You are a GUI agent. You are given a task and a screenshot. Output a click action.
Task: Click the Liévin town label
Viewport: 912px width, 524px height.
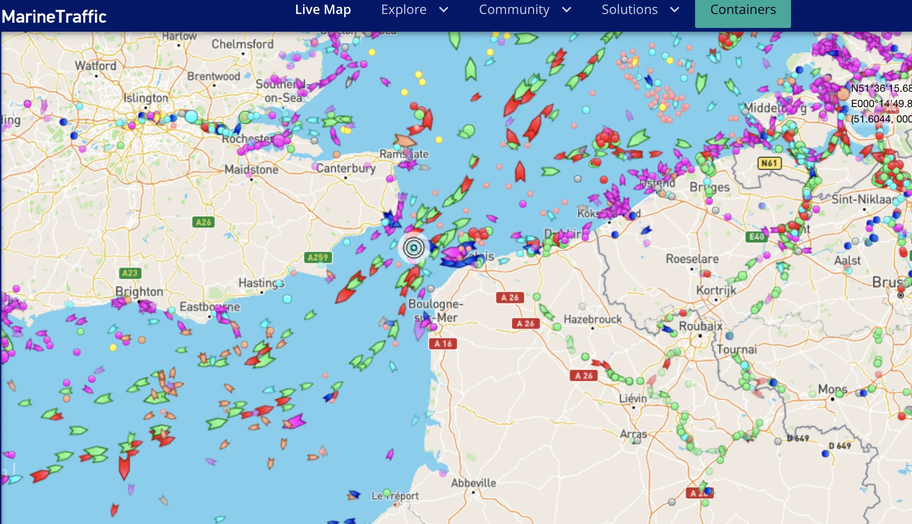633,398
